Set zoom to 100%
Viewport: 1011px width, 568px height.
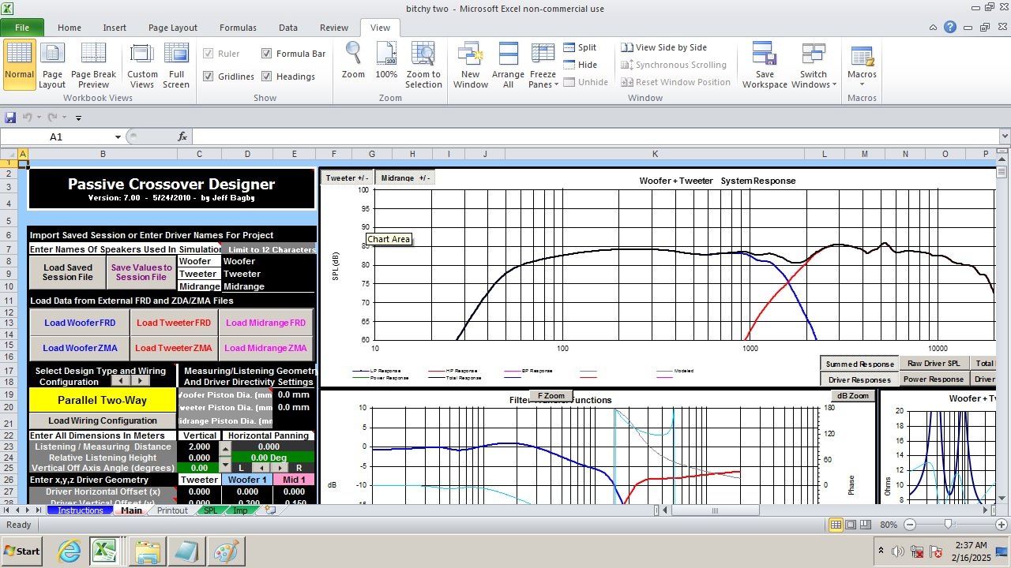[x=386, y=61]
